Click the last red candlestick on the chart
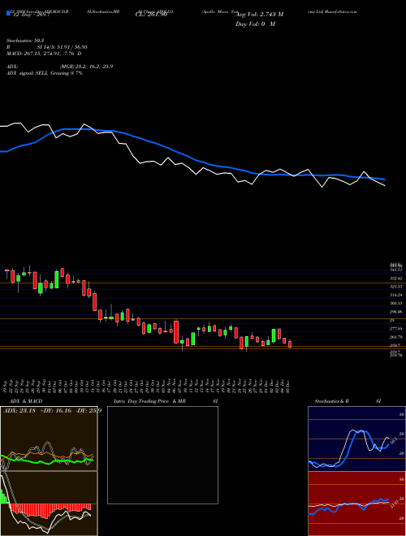 (x=290, y=344)
